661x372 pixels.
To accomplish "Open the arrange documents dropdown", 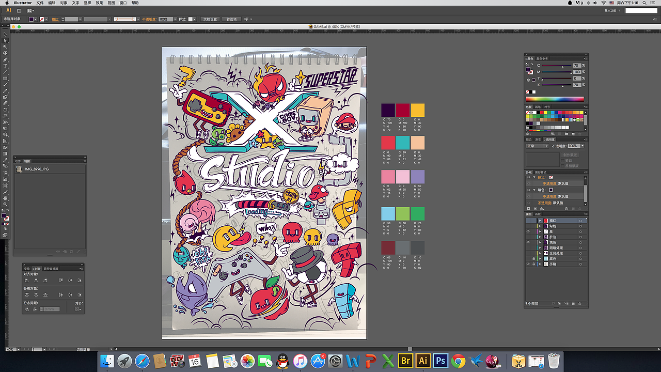I will [31, 10].
